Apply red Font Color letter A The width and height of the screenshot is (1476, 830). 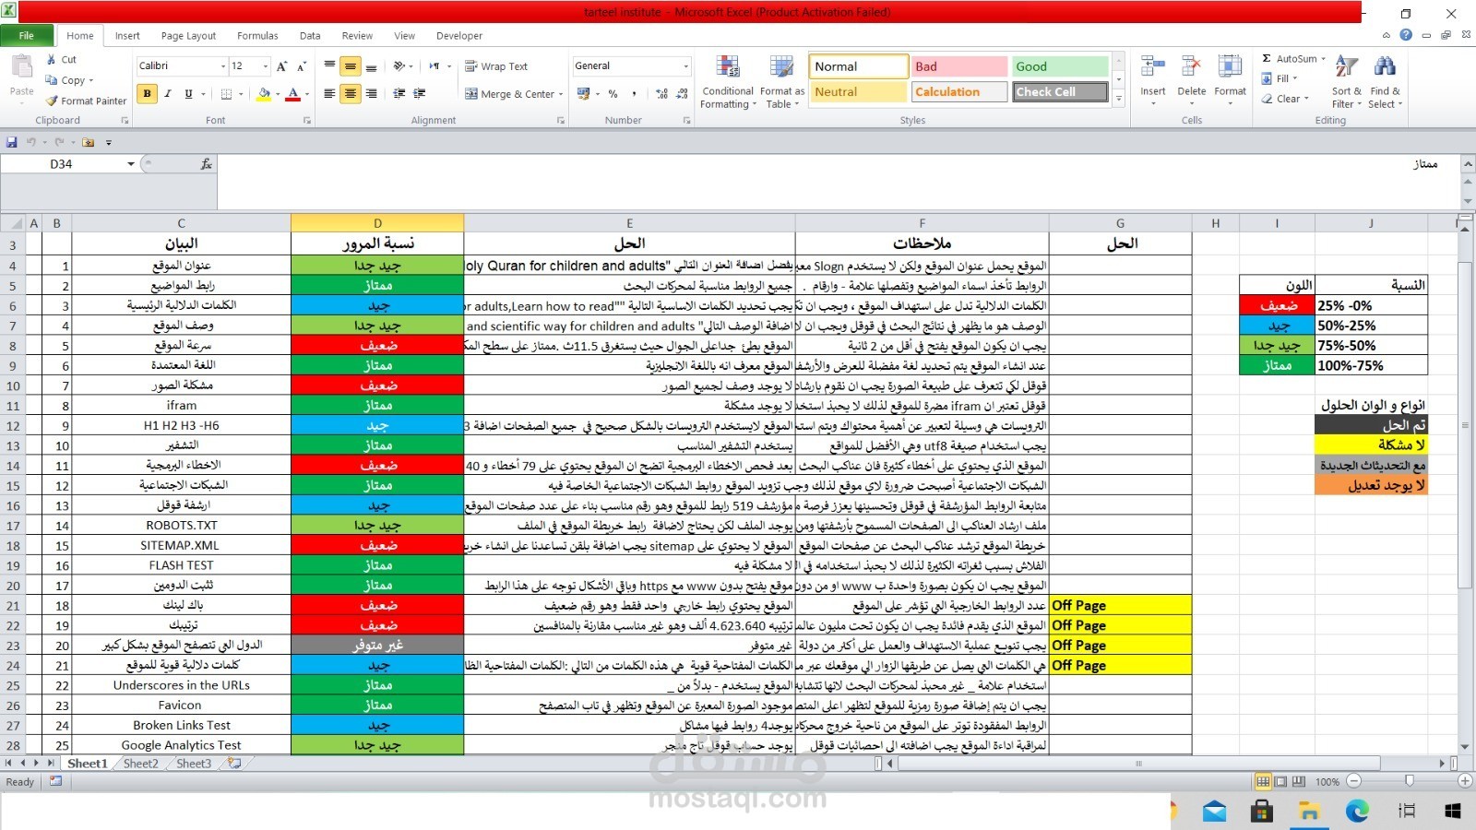pos(293,93)
